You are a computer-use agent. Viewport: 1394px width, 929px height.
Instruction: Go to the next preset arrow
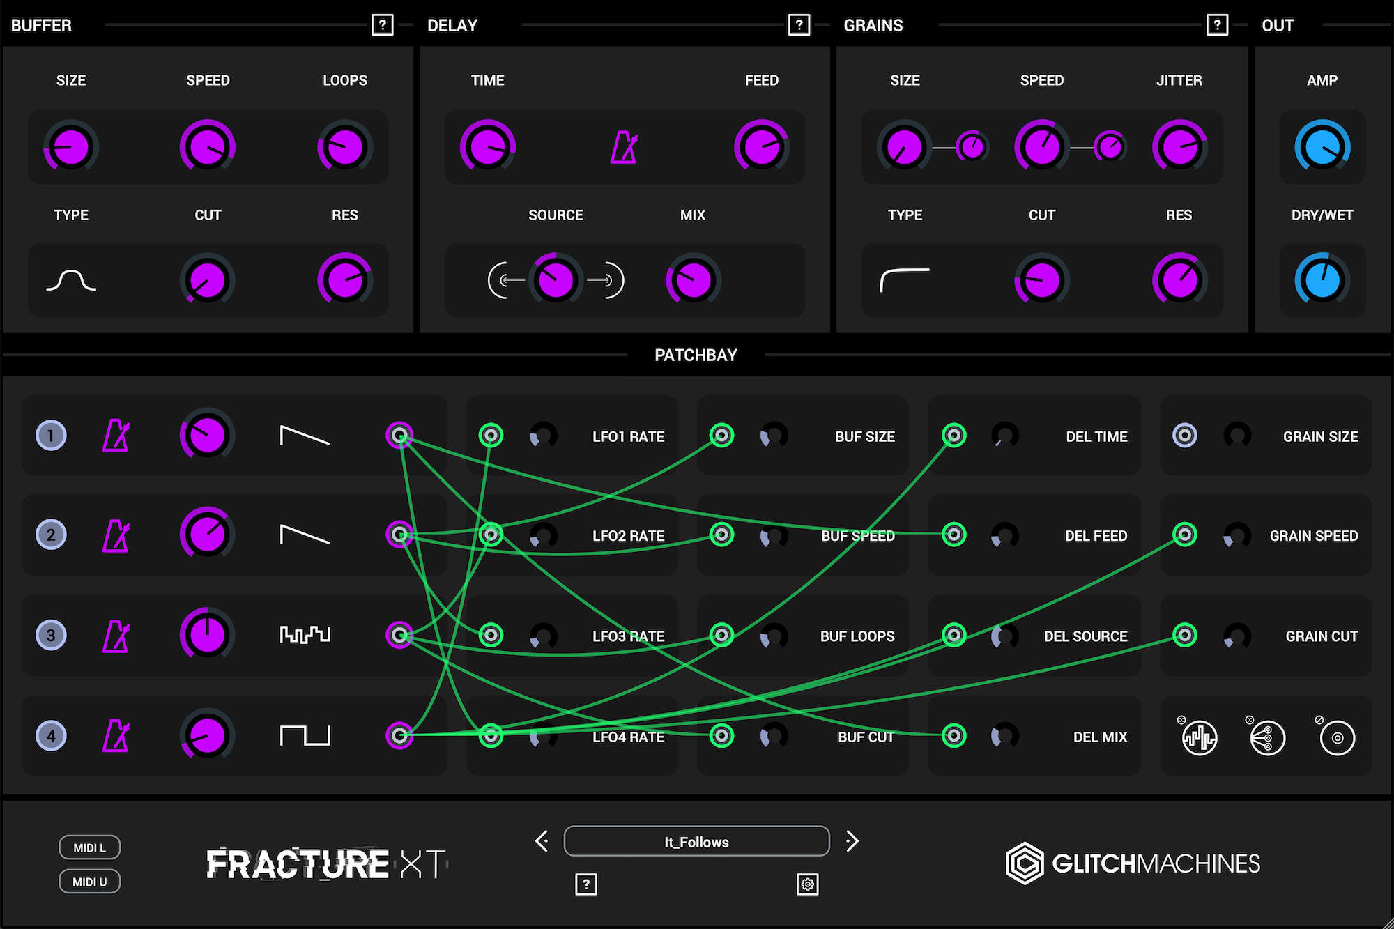coord(852,841)
